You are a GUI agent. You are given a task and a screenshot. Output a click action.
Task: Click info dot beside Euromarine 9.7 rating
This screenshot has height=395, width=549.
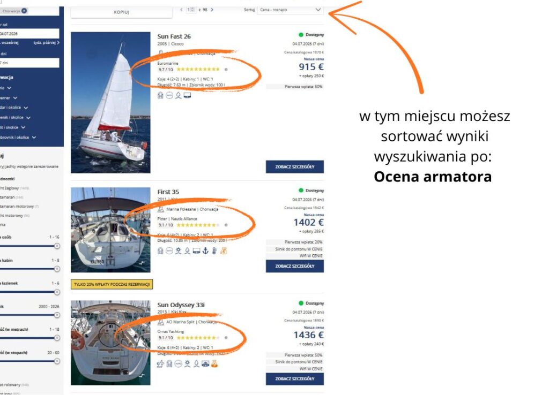pyautogui.click(x=226, y=69)
